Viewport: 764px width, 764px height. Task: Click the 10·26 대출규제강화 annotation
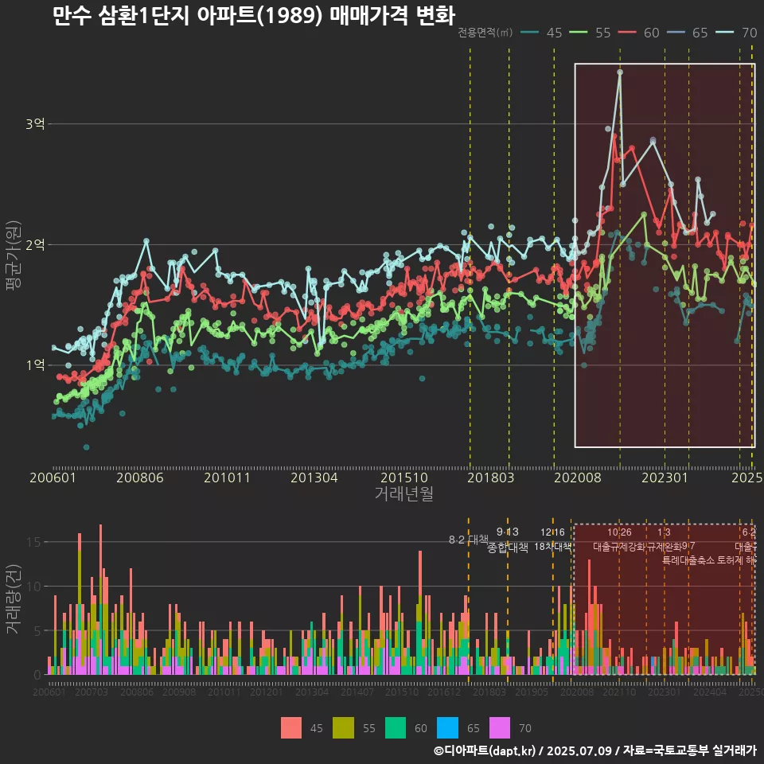[619, 540]
